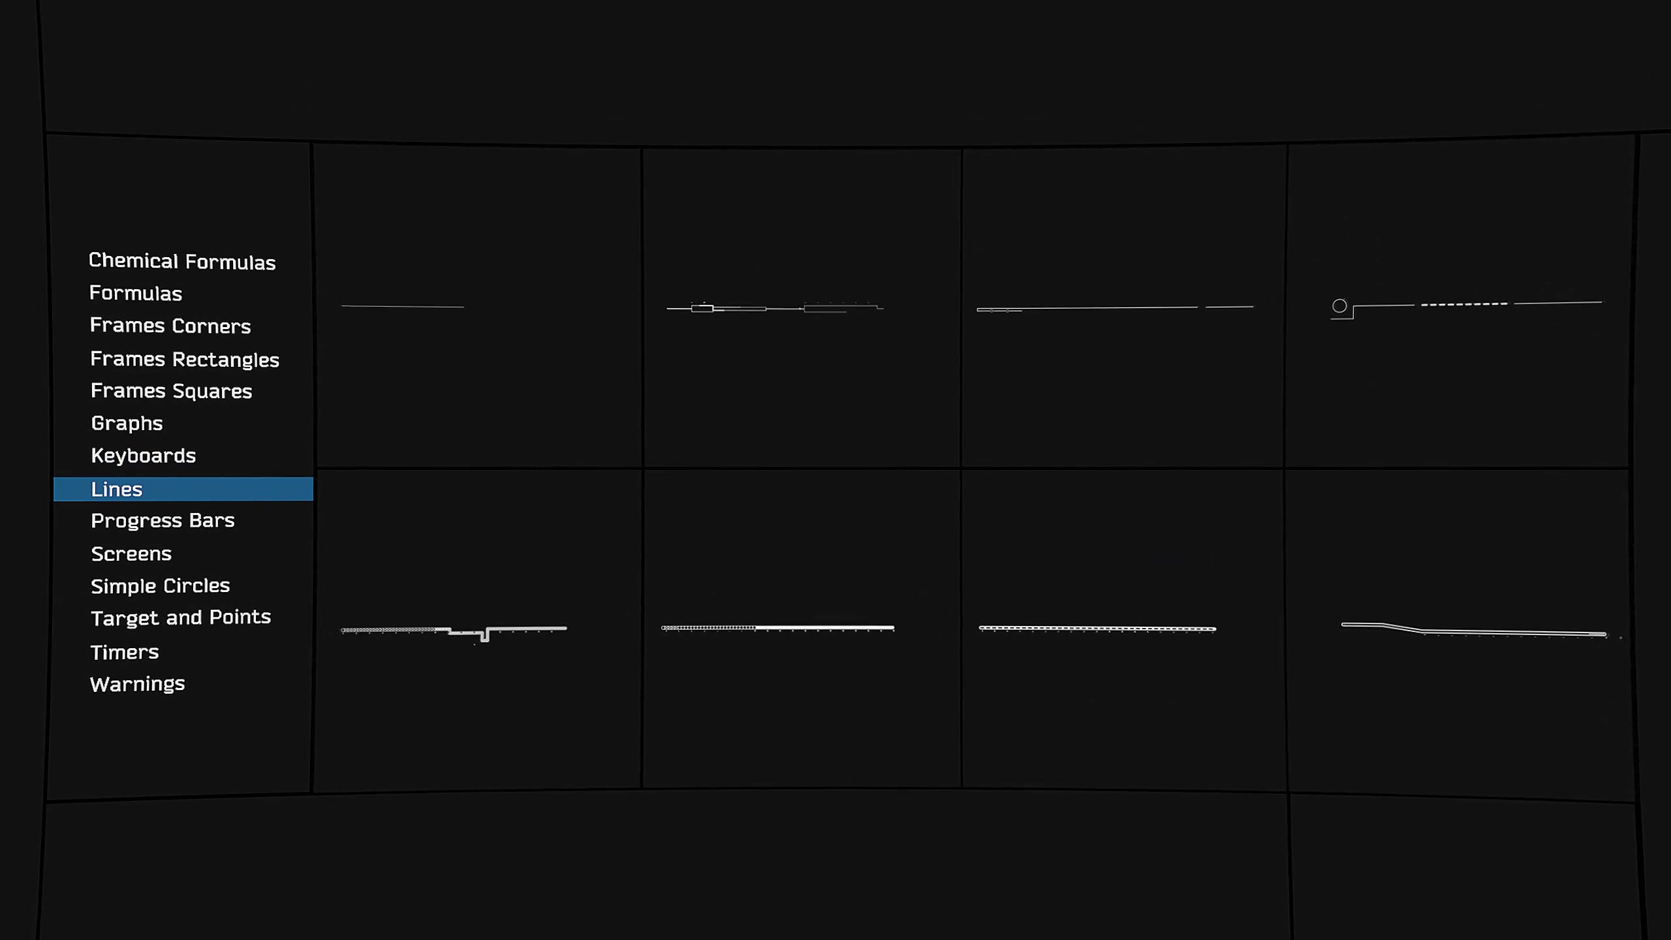Image resolution: width=1671 pixels, height=940 pixels.
Task: Select the line thumbnail in top-left grid cell
Action: pyautogui.click(x=475, y=307)
